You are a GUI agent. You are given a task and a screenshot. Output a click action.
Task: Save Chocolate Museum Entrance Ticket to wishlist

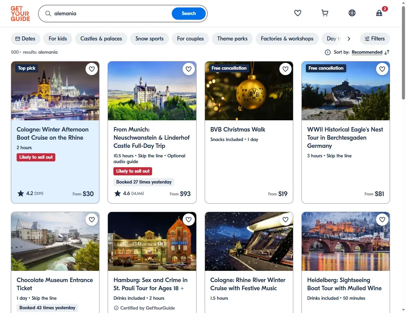pos(92,220)
